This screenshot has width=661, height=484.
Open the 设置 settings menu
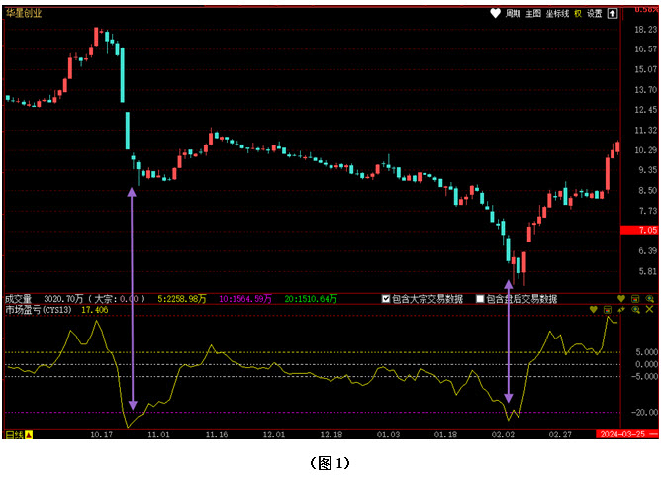click(594, 14)
